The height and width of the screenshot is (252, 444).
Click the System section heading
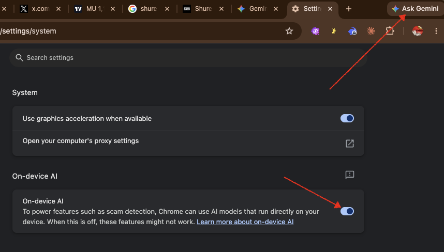point(25,92)
